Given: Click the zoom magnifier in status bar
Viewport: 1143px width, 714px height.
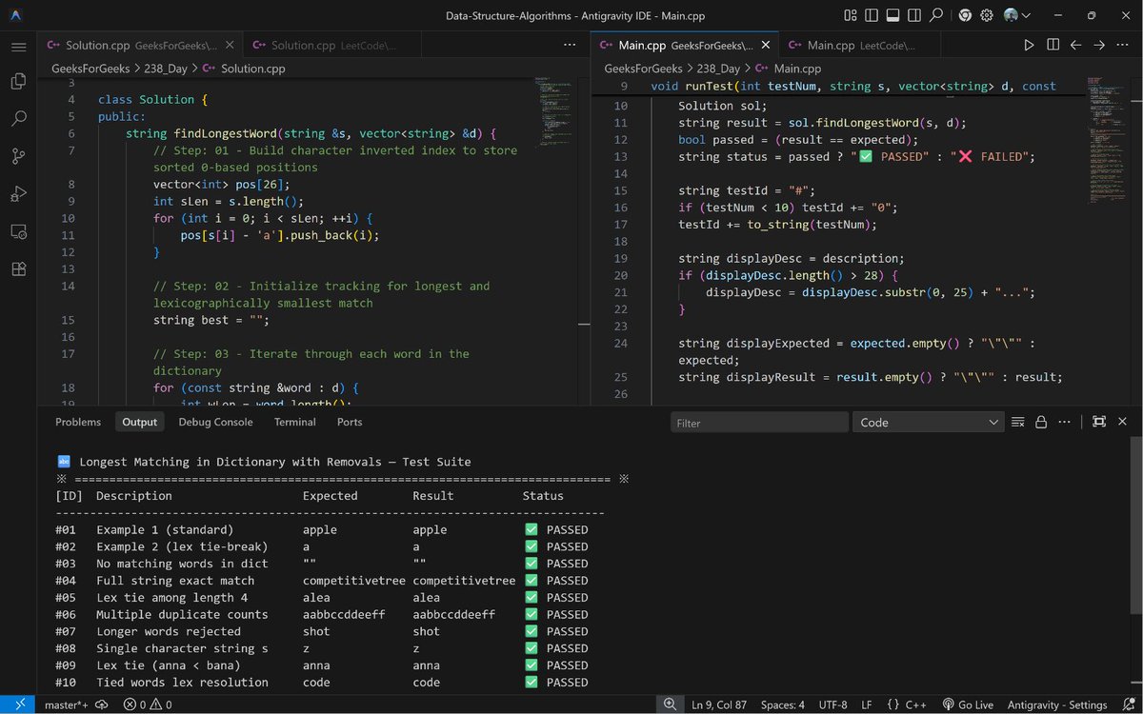Looking at the screenshot, I should [671, 704].
